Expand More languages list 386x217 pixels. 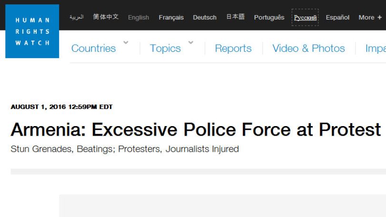[x=370, y=18]
